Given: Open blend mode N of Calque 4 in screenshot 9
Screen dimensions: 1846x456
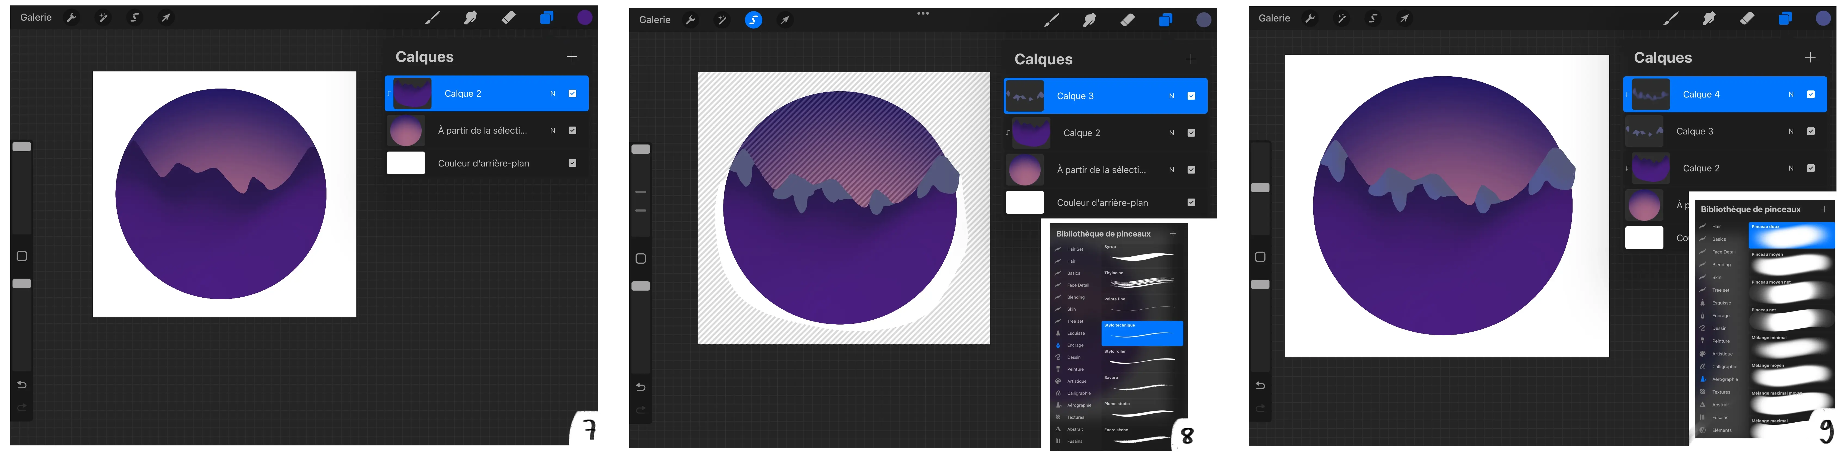Looking at the screenshot, I should (x=1791, y=95).
